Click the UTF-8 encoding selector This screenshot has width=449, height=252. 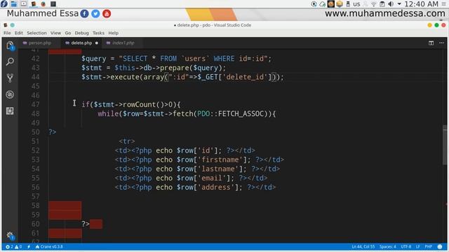(x=406, y=246)
